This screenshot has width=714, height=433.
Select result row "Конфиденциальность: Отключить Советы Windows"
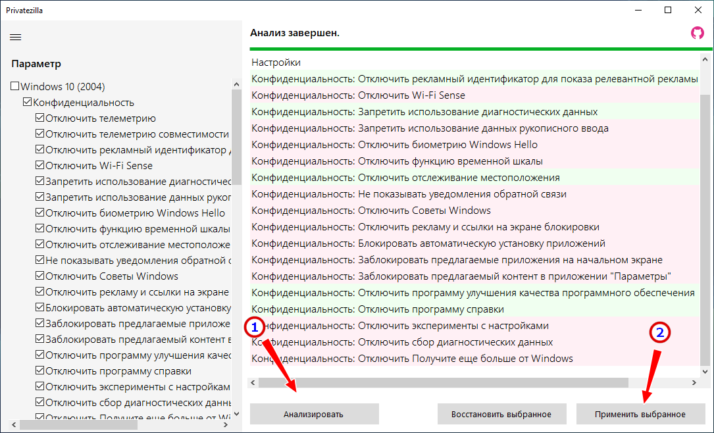tap(474, 211)
